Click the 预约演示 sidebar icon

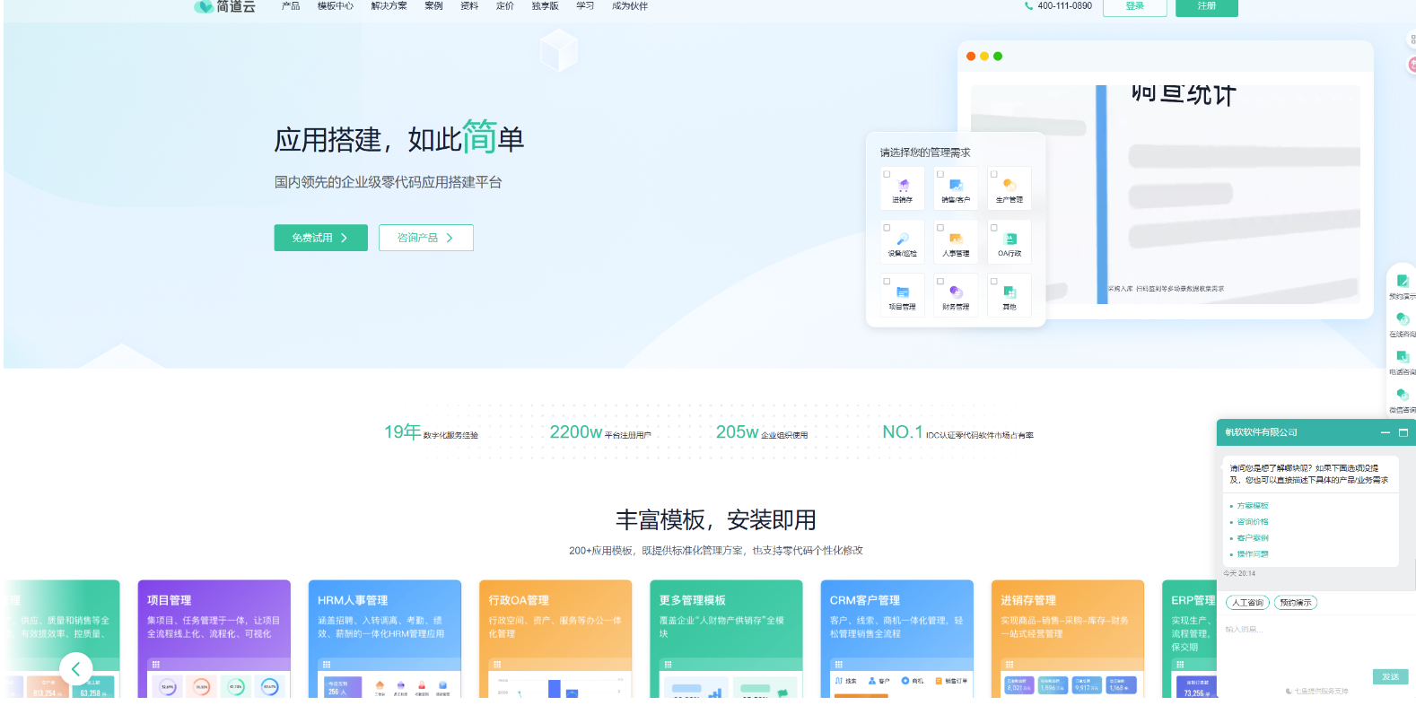pyautogui.click(x=1402, y=282)
